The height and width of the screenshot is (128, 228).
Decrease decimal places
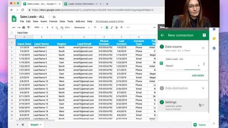pyautogui.click(x=57, y=27)
